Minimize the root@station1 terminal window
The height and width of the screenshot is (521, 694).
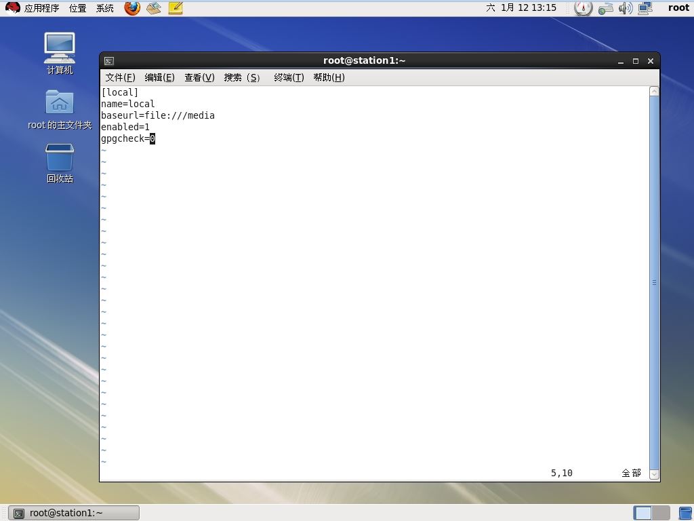pyautogui.click(x=621, y=61)
